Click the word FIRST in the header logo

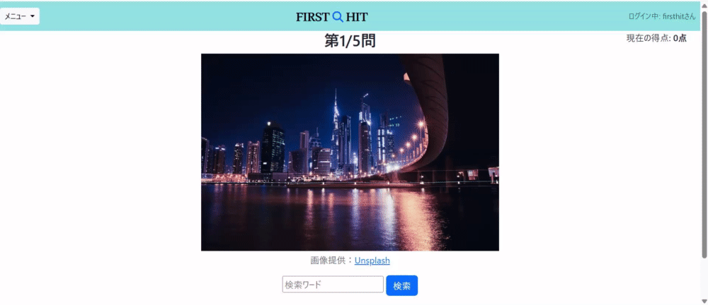point(312,17)
